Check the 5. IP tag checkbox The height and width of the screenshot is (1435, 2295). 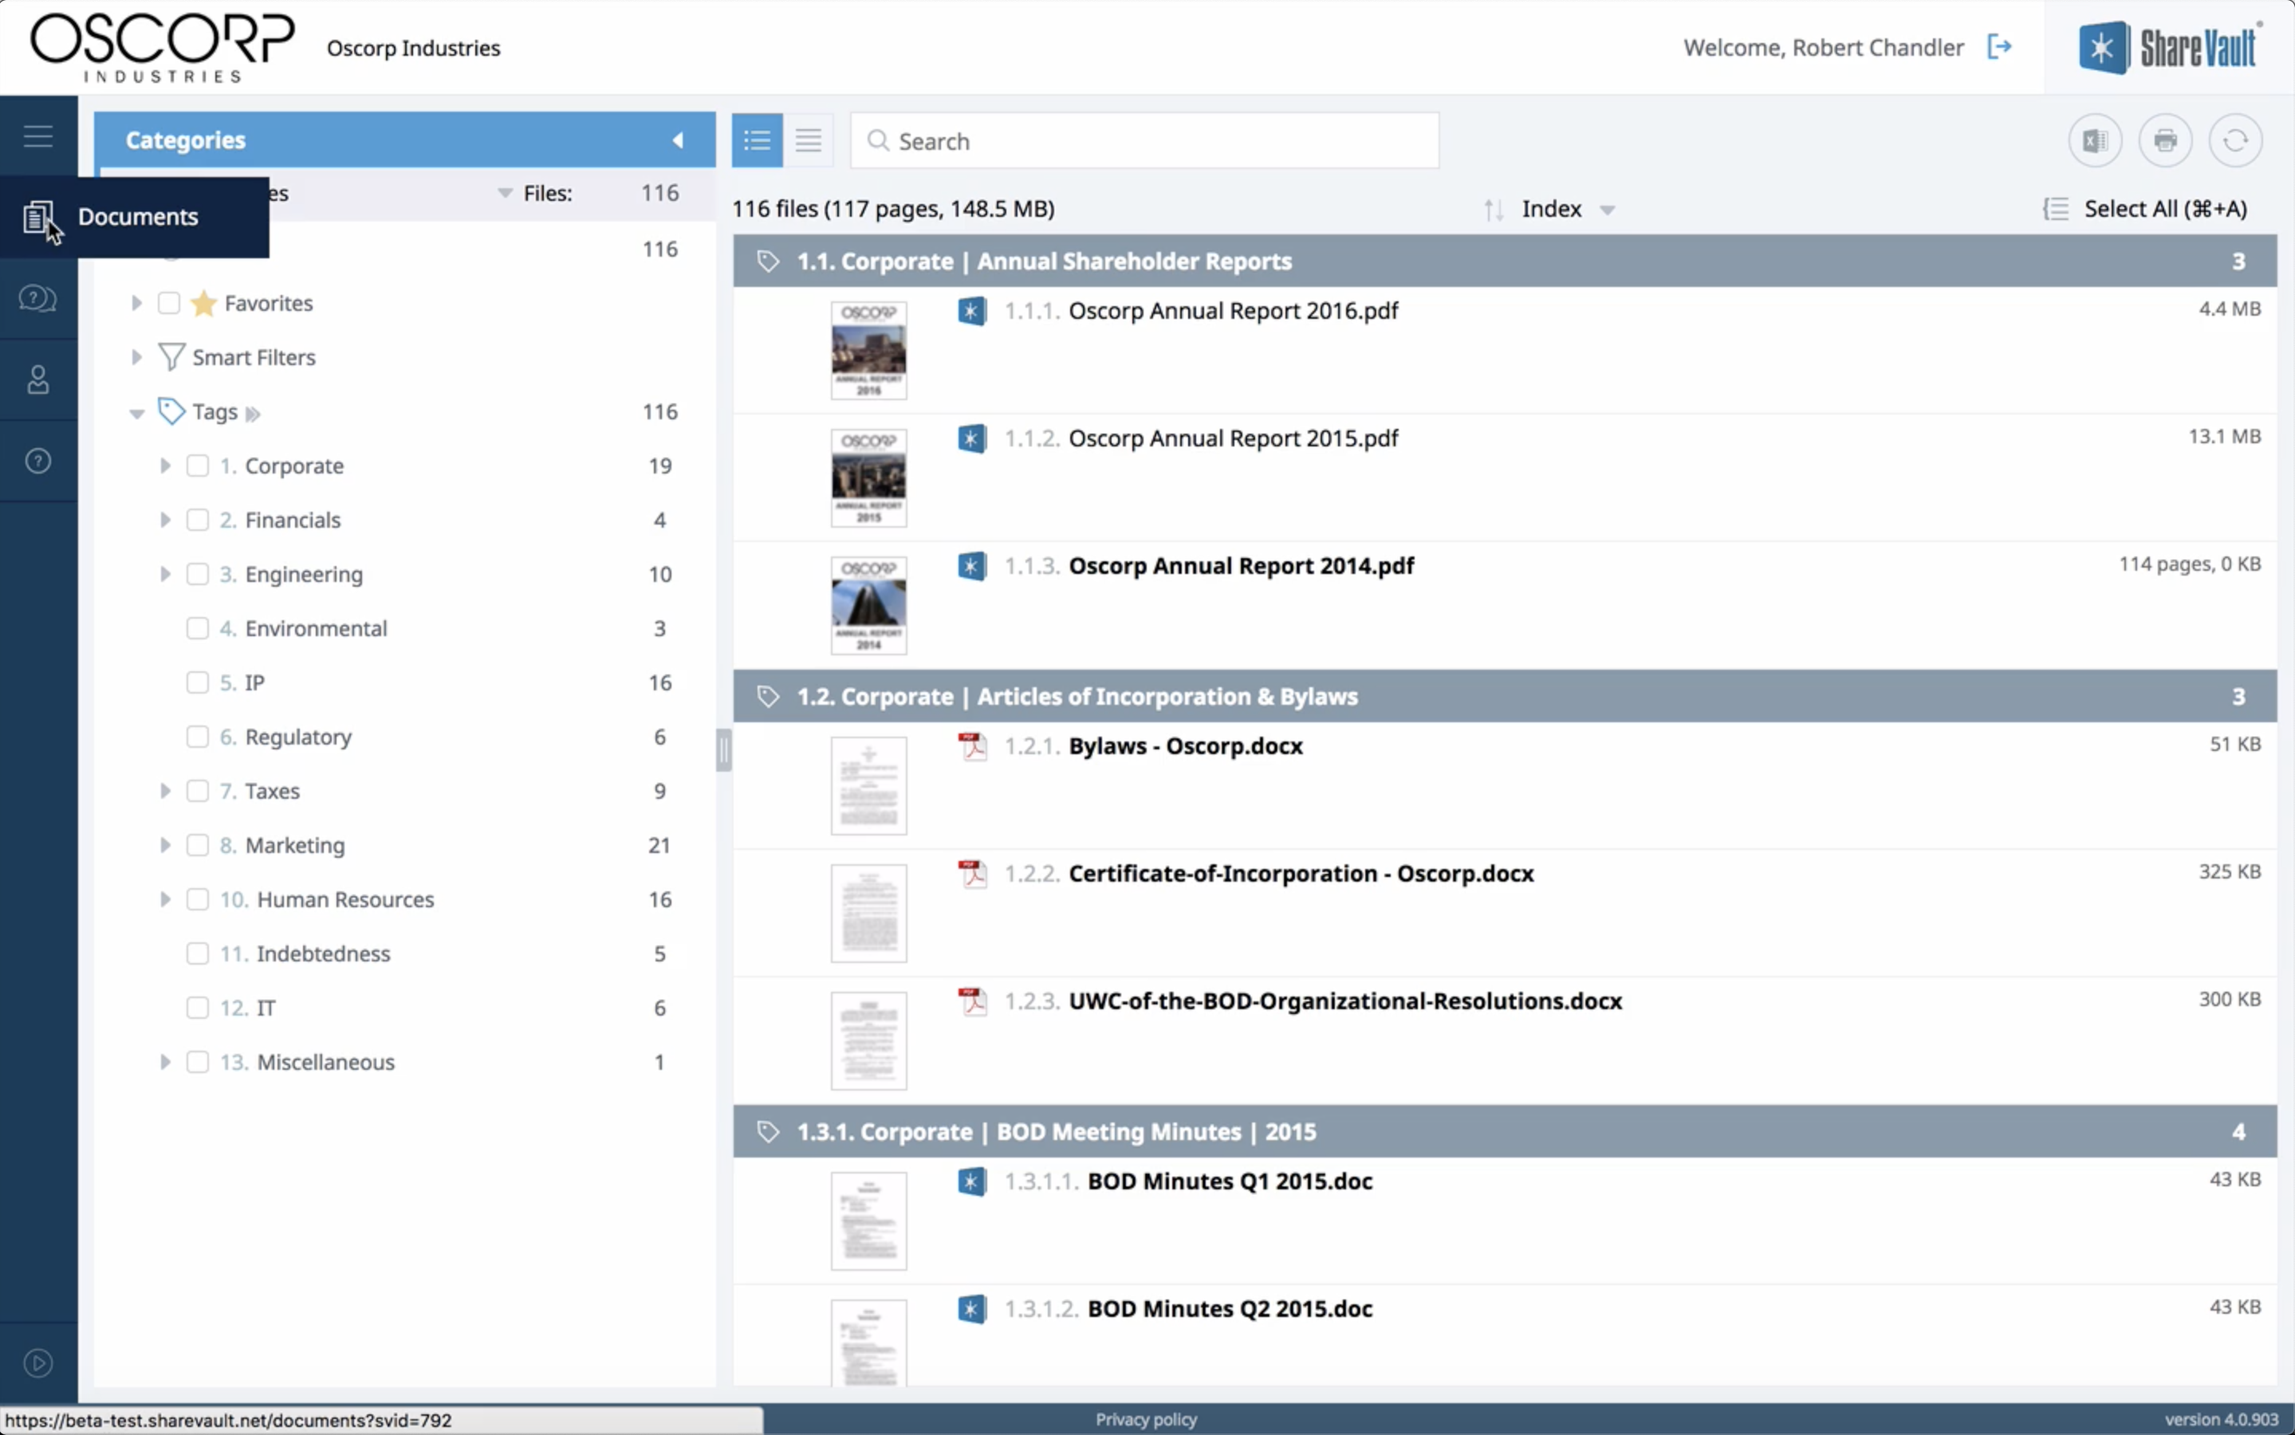(198, 682)
